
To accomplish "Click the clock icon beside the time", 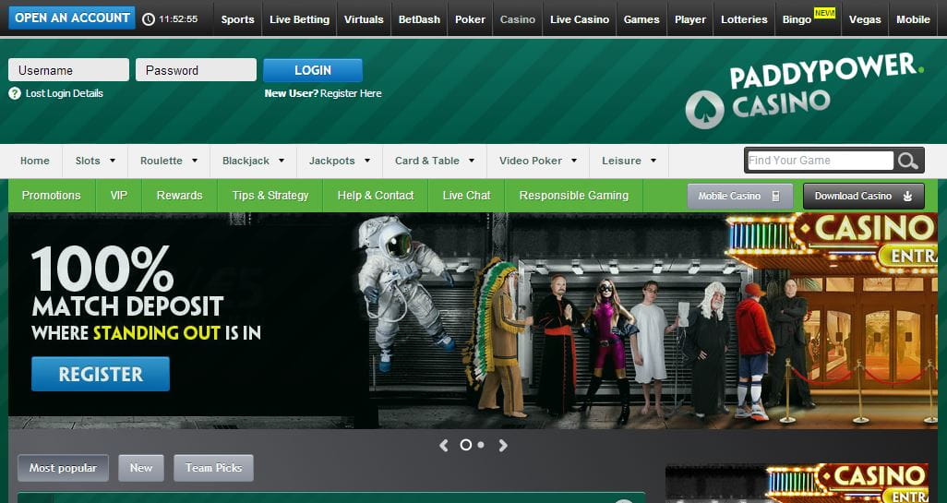I will (x=148, y=19).
